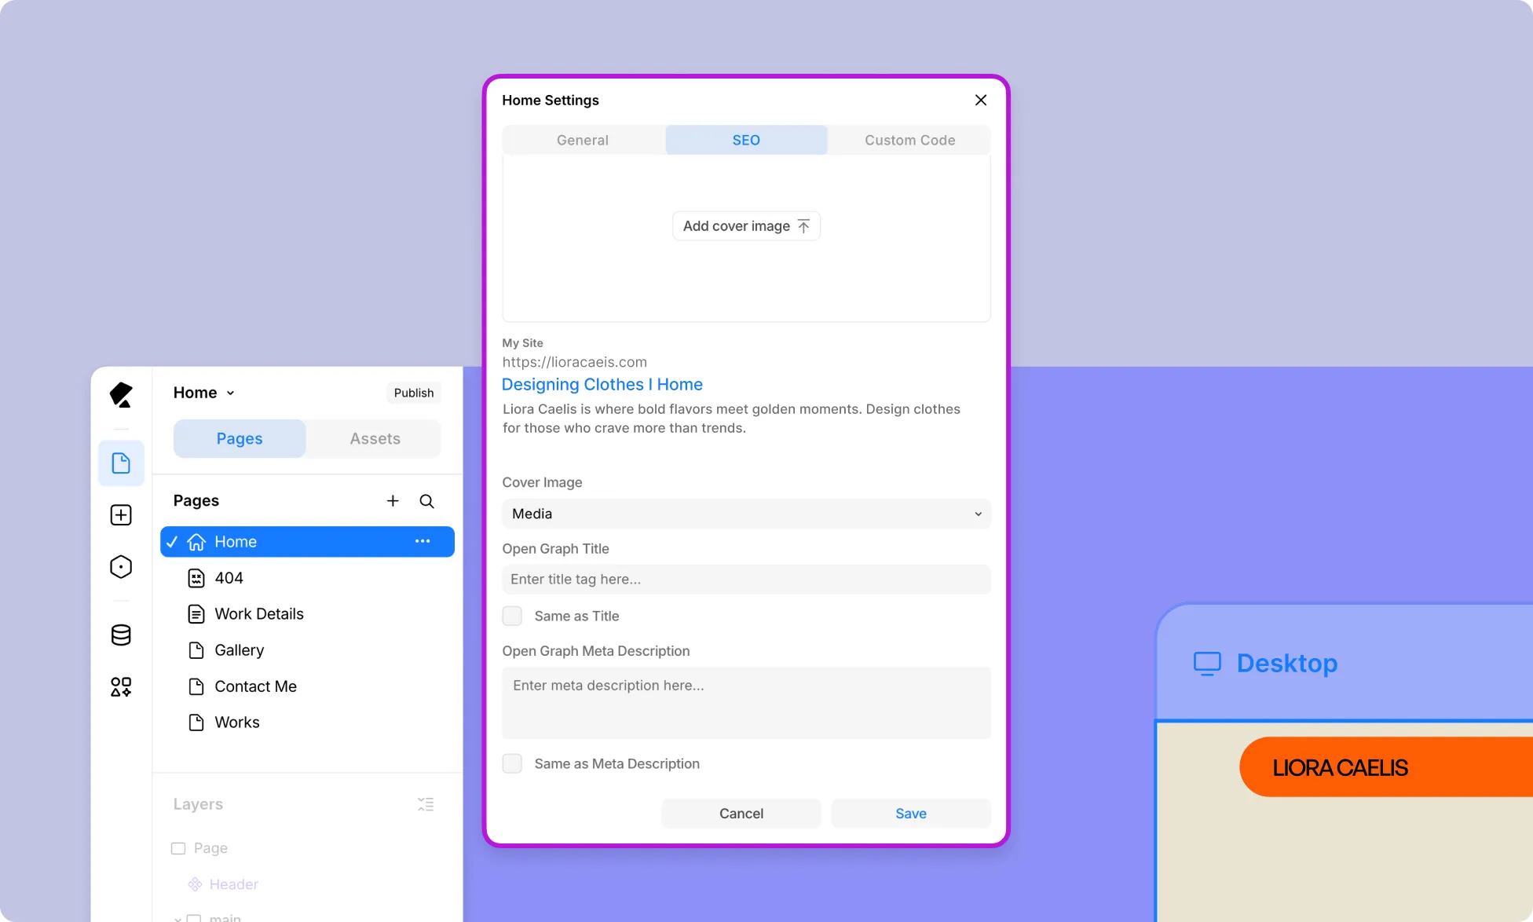Click the Layers list options icon
This screenshot has height=922, width=1533.
click(426, 804)
